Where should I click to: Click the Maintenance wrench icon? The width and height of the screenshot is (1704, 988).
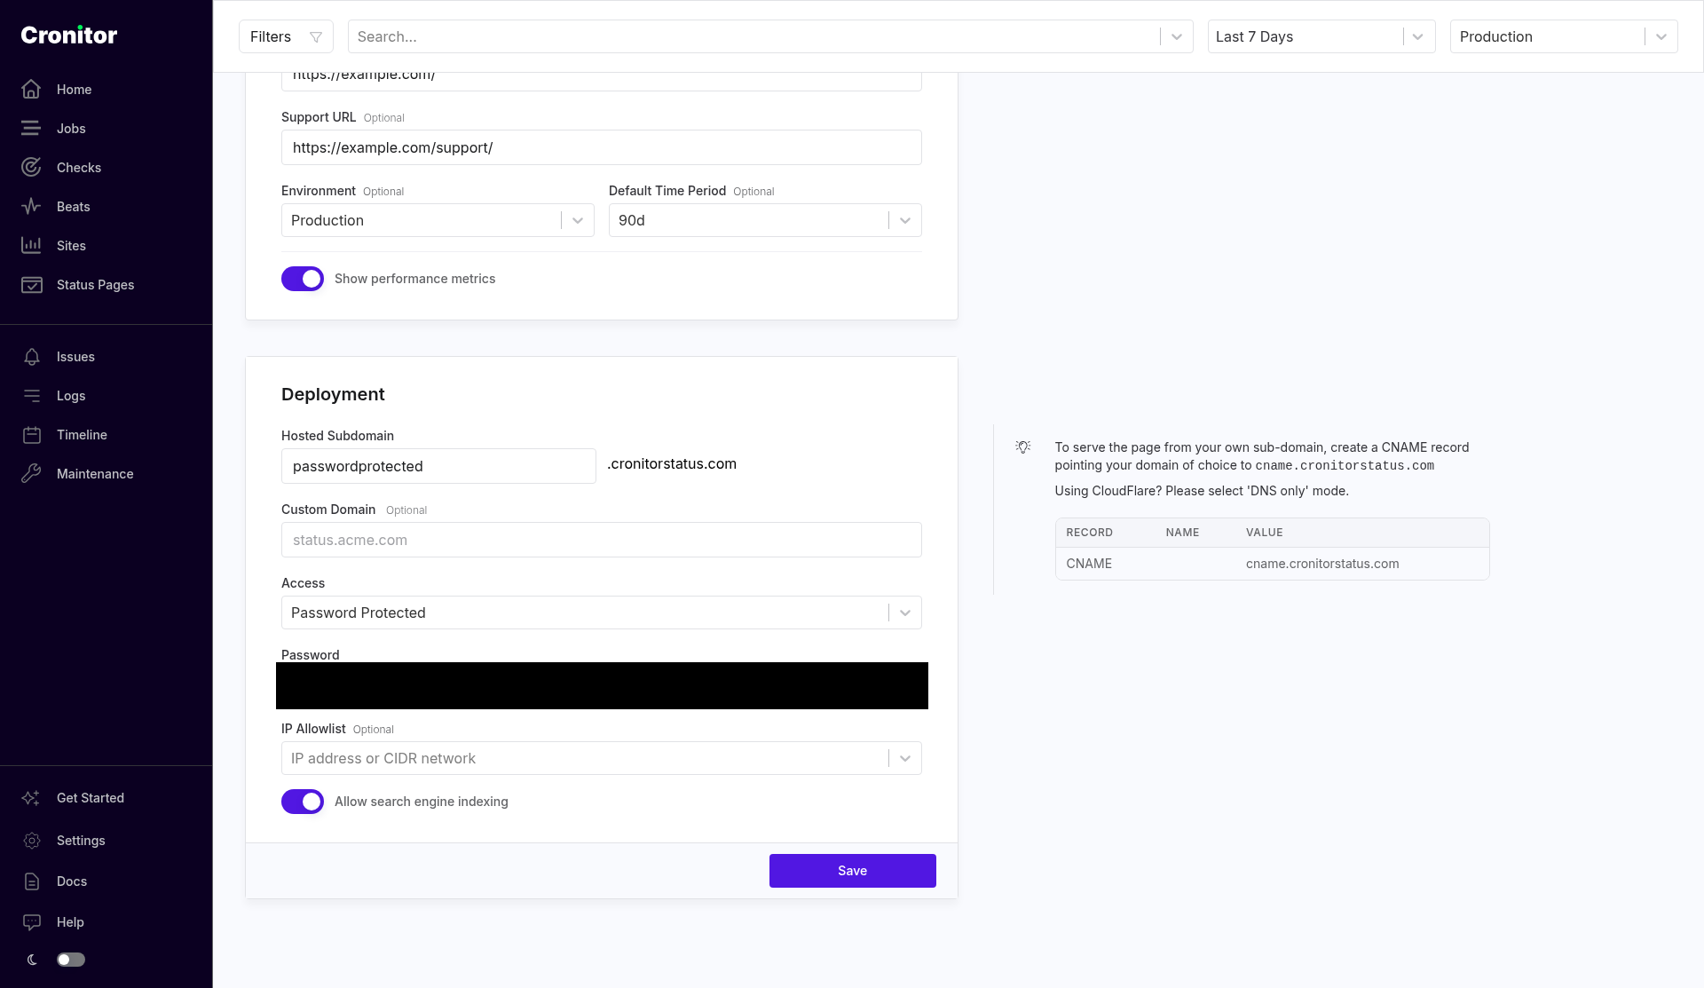pyautogui.click(x=31, y=474)
